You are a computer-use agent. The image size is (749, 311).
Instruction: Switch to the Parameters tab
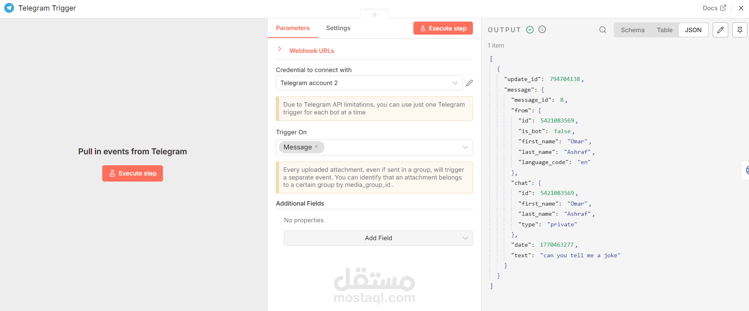click(293, 28)
